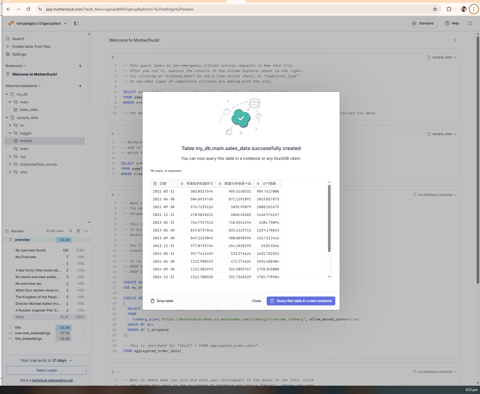This screenshot has width=480, height=394.
Task: Open movies table more options
Action: [86, 231]
